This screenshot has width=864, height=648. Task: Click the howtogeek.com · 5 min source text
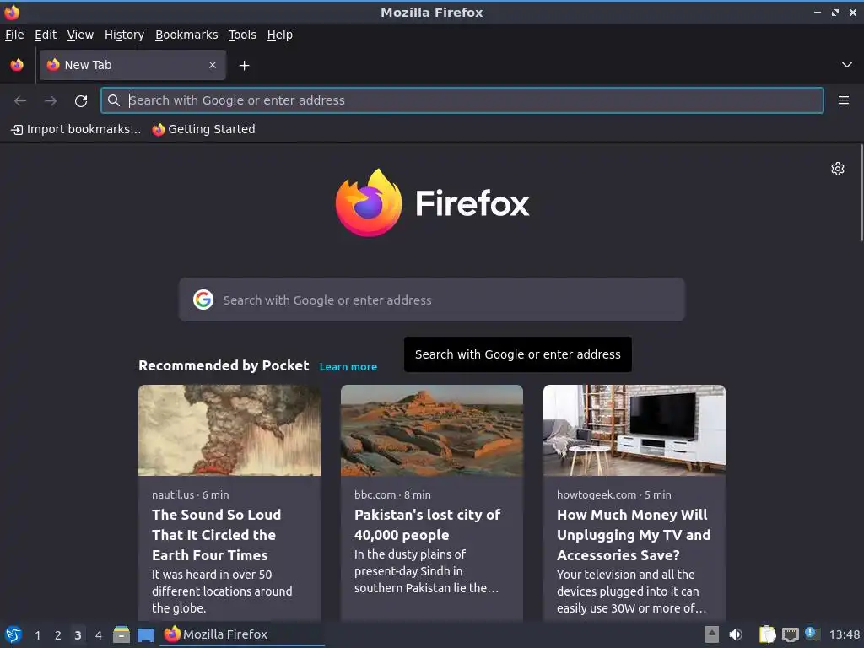click(x=614, y=494)
